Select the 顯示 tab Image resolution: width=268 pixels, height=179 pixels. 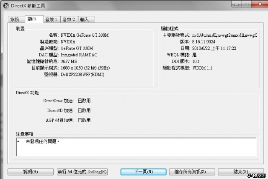(x=34, y=19)
